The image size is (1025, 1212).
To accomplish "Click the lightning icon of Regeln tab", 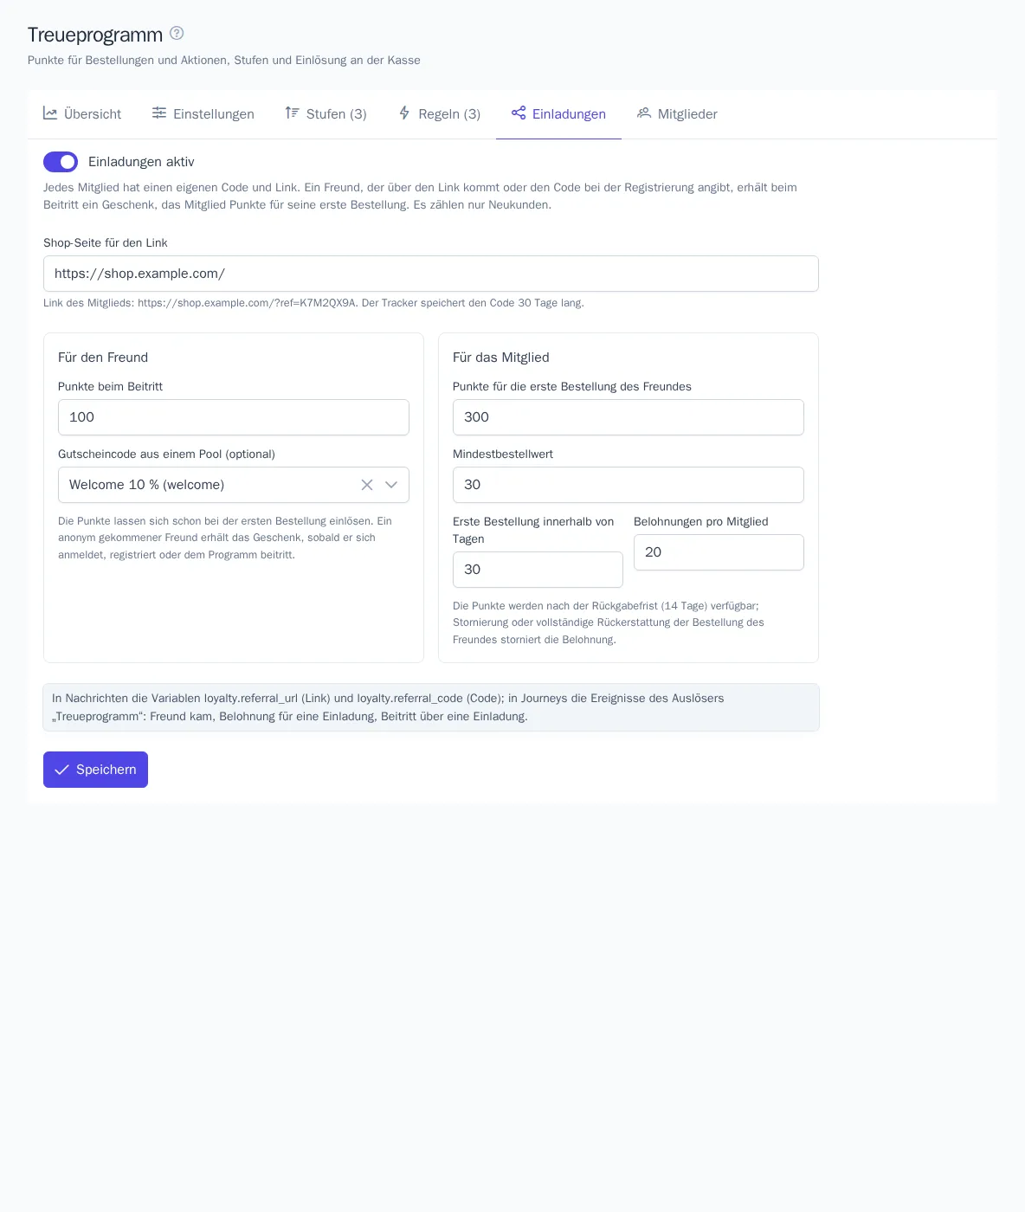I will pyautogui.click(x=404, y=113).
